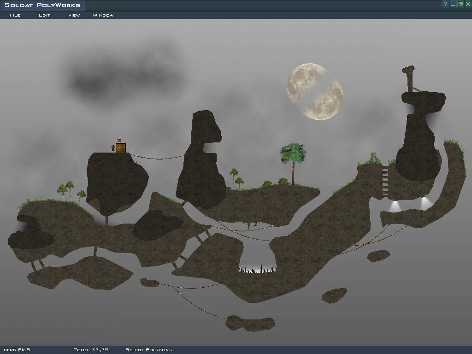Minimize the PolyWorks window

click(x=453, y=4)
